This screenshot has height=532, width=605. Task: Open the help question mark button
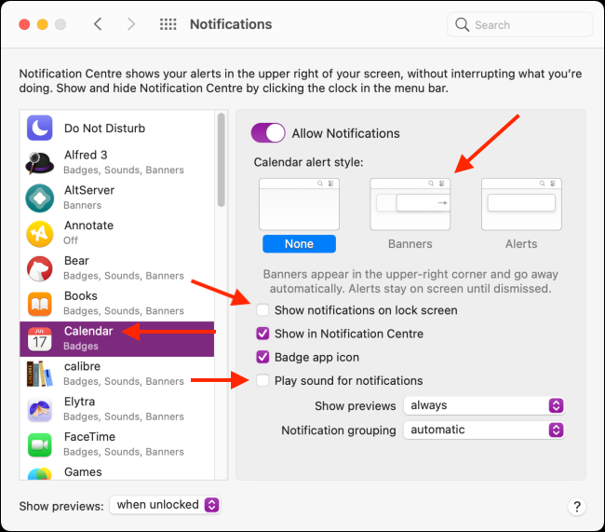pyautogui.click(x=577, y=507)
